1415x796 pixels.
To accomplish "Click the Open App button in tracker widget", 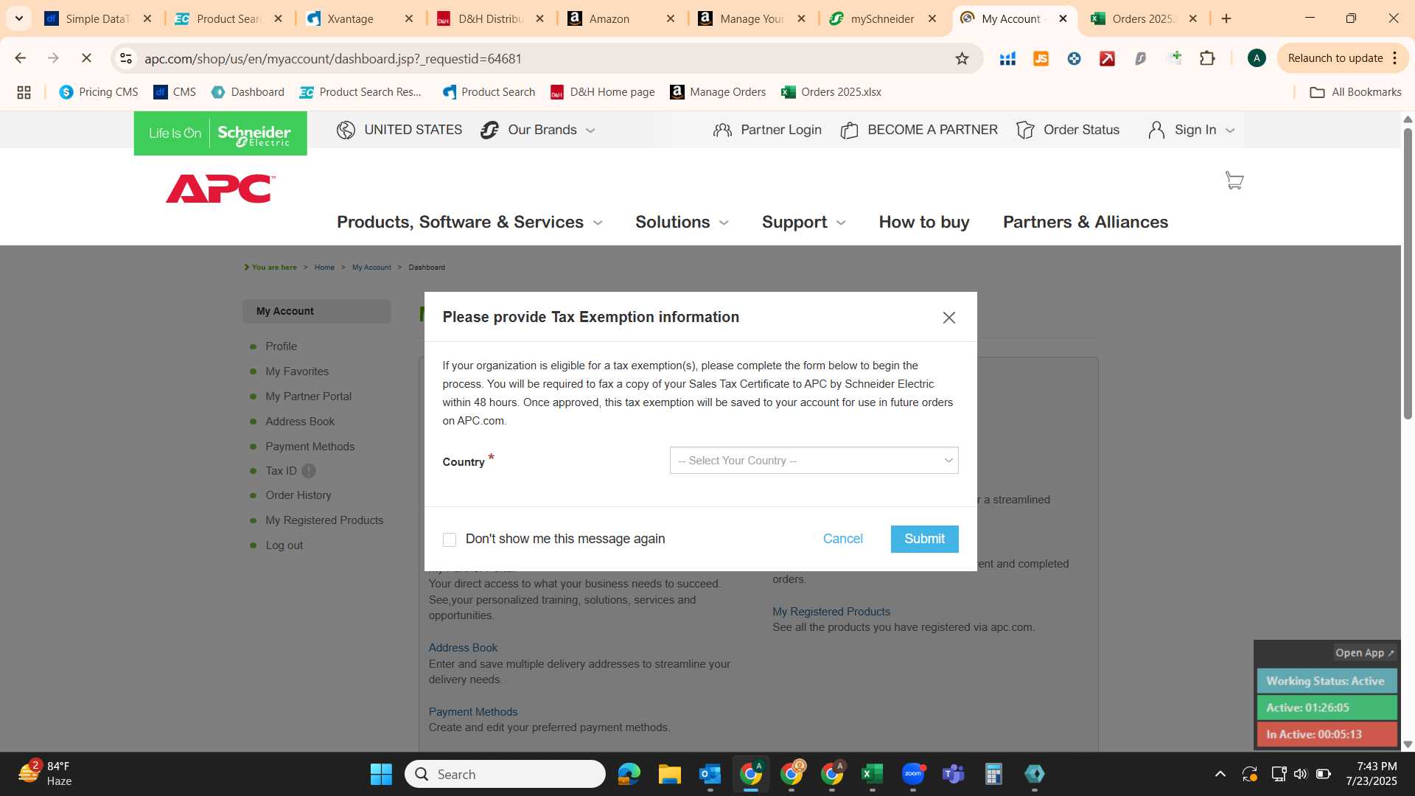I will (1364, 653).
